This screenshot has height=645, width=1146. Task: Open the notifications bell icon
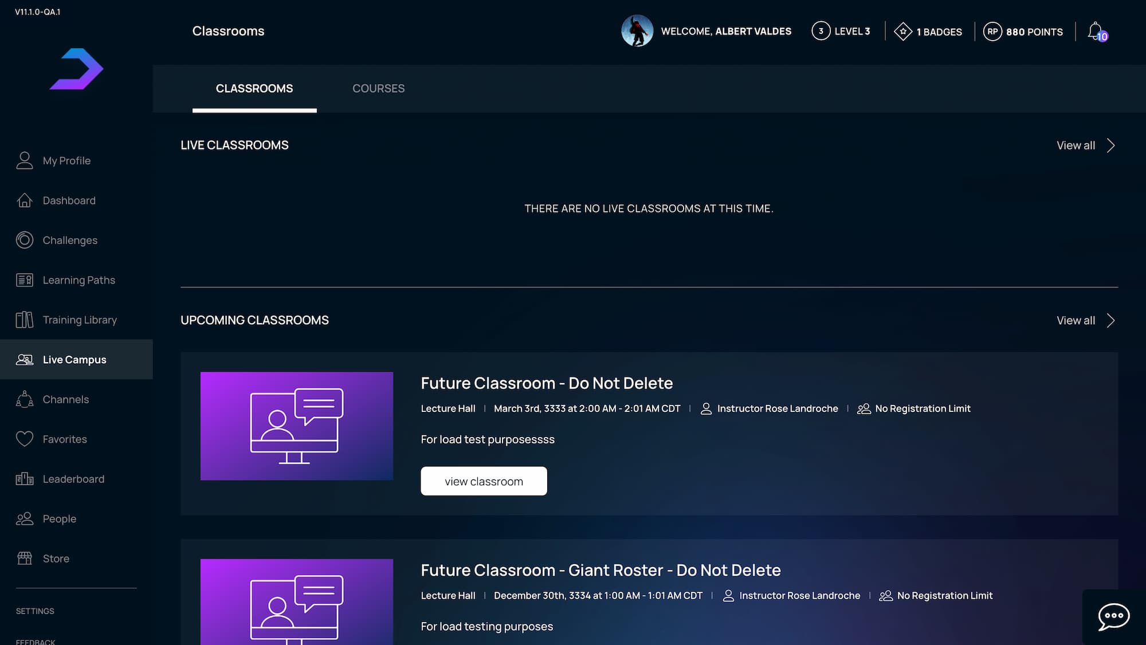(x=1096, y=31)
